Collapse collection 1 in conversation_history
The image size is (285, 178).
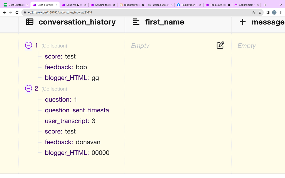(29, 45)
